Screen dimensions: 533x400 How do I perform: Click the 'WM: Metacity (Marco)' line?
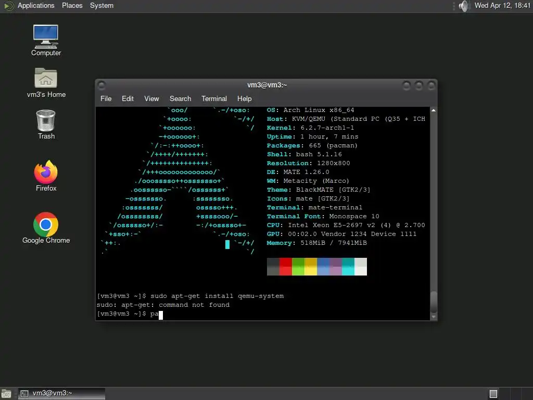click(308, 181)
